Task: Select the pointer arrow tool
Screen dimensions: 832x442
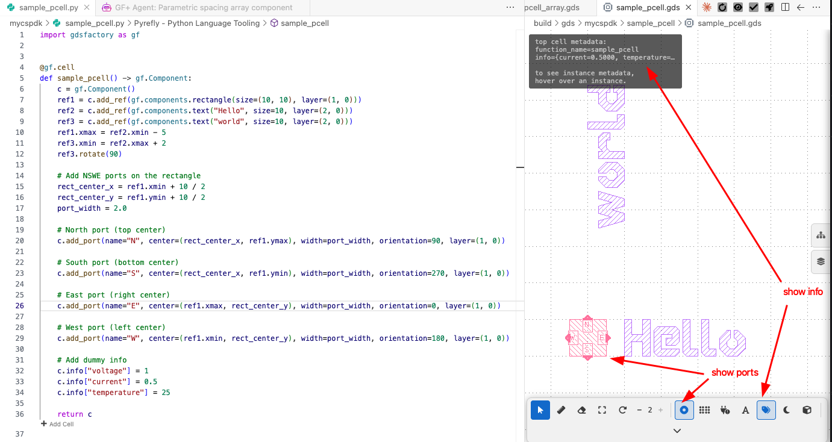Action: tap(540, 410)
